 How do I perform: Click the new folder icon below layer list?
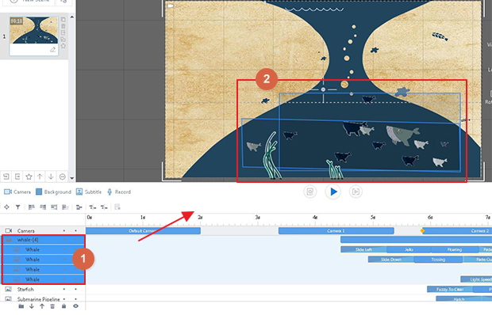[x=21, y=306]
